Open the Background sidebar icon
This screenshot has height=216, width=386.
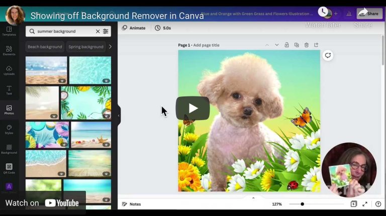click(9, 149)
